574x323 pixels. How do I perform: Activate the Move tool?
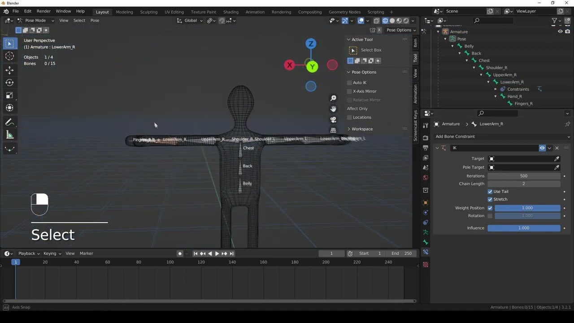coord(9,70)
